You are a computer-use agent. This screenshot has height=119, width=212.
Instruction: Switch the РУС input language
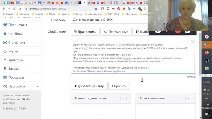point(207,99)
